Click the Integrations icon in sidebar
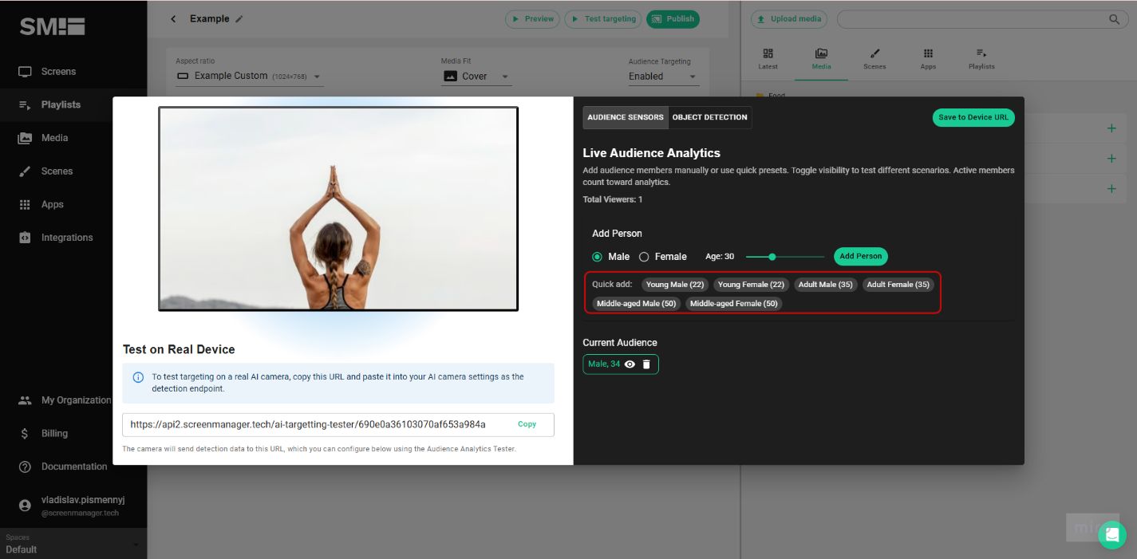1137x559 pixels. point(25,238)
